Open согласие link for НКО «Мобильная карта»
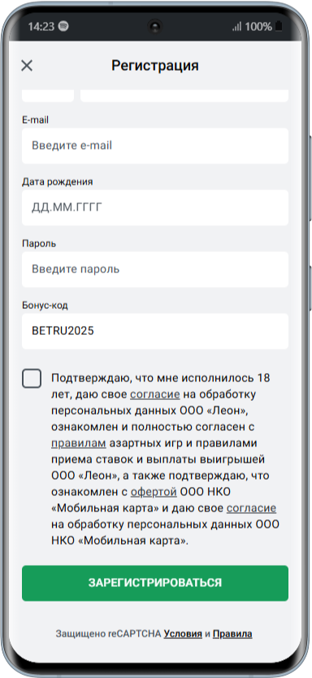 pos(252,508)
